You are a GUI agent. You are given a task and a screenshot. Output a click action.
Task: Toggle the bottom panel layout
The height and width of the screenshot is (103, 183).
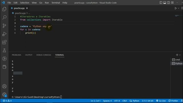click(x=165, y=3)
